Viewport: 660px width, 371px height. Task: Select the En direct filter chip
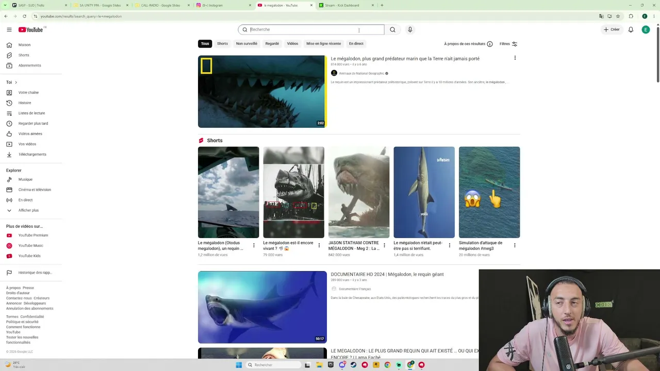click(x=356, y=44)
